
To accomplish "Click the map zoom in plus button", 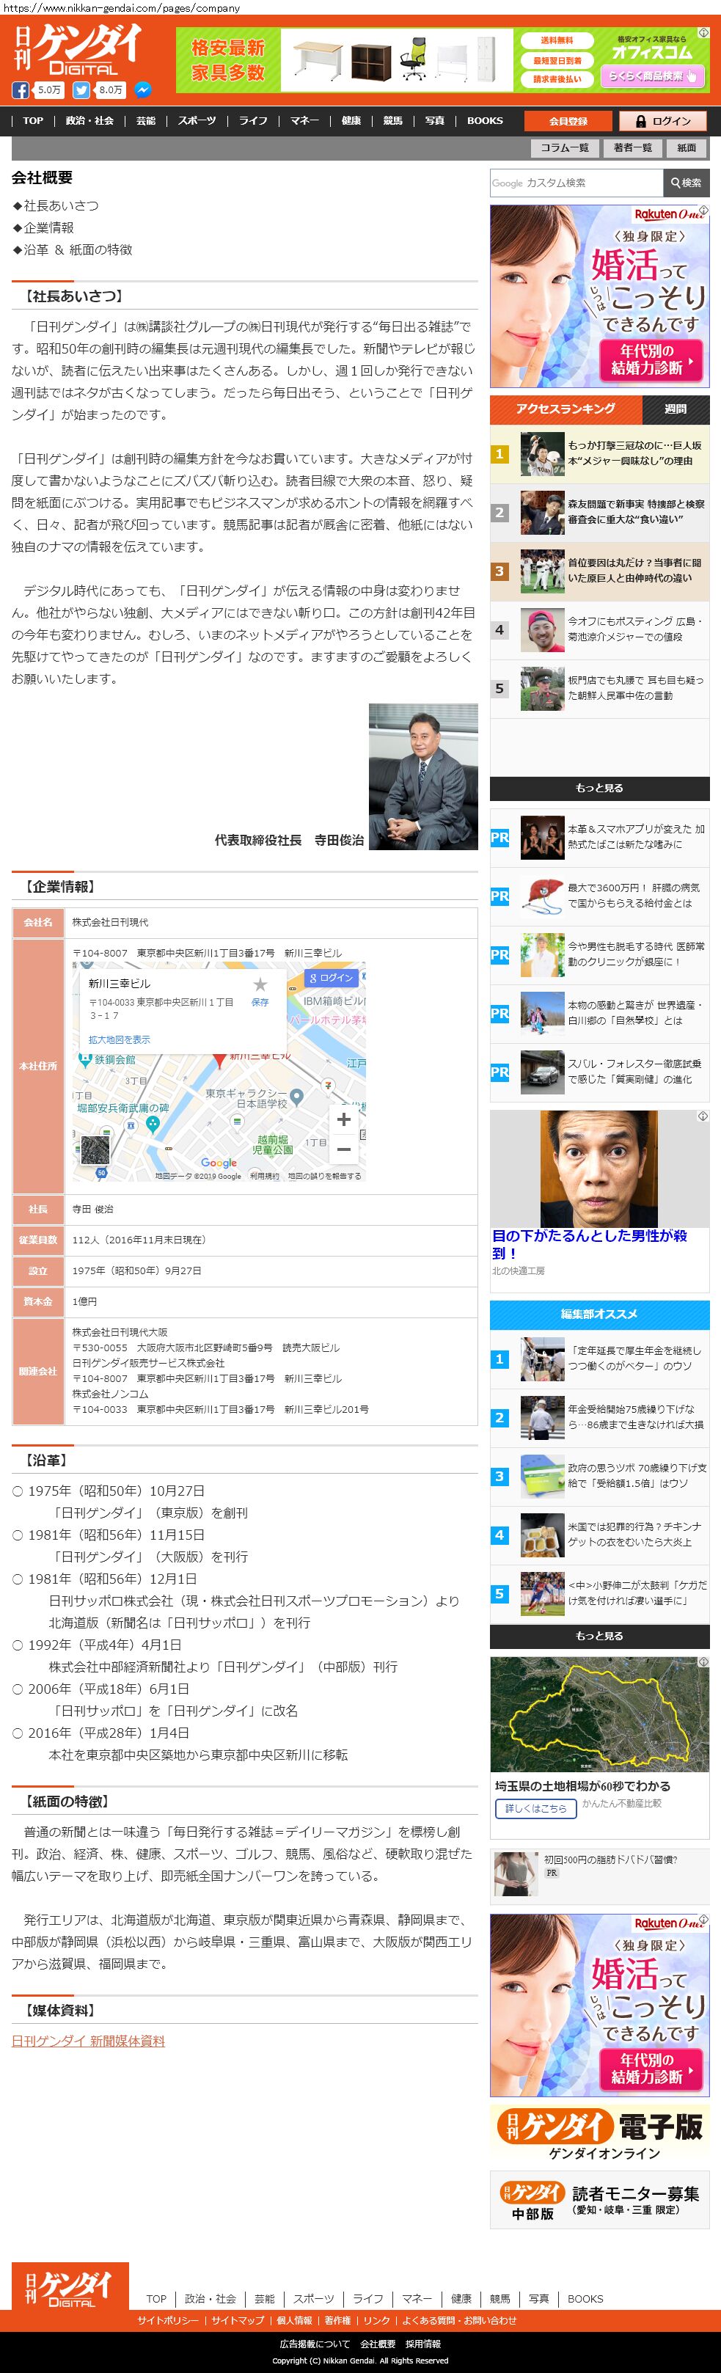I will [x=343, y=1119].
